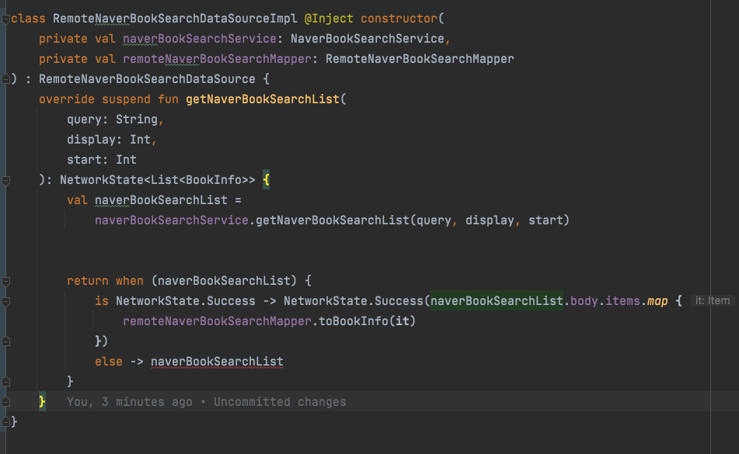This screenshot has height=454, width=739.
Task: Click the RemoteNaverBookSearchMapper type name
Action: 420,59
